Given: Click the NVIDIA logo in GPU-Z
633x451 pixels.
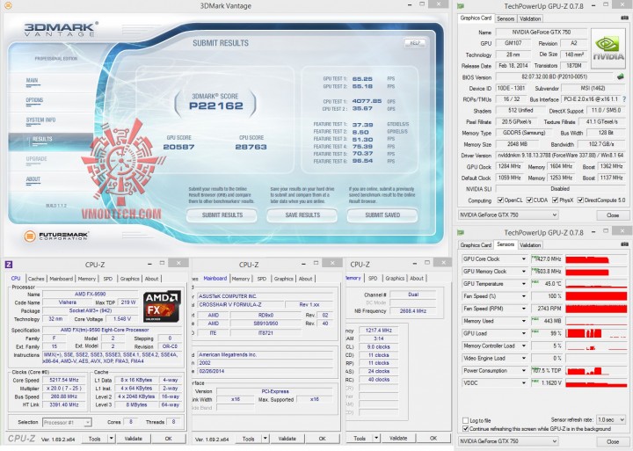Looking at the screenshot, I should tap(608, 48).
